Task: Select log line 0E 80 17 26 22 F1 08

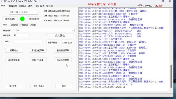Action: (x=105, y=84)
